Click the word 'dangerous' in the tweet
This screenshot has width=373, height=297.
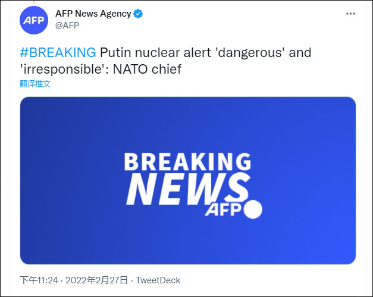(250, 52)
